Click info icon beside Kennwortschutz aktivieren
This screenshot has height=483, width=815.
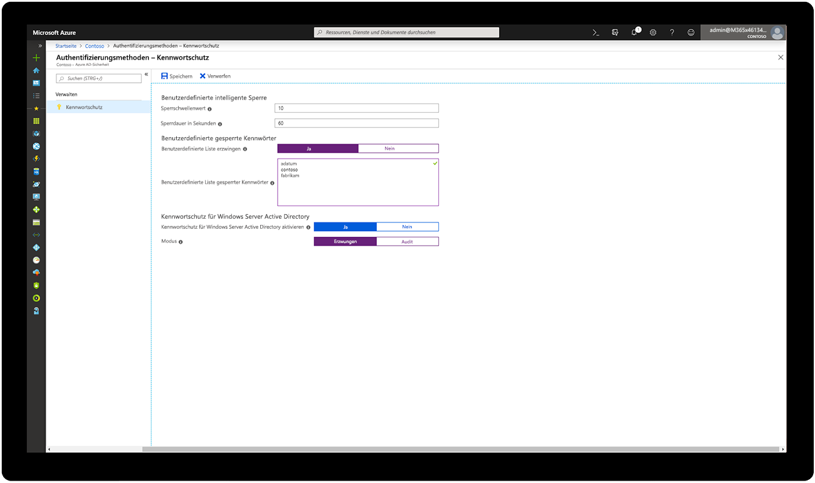(x=308, y=227)
